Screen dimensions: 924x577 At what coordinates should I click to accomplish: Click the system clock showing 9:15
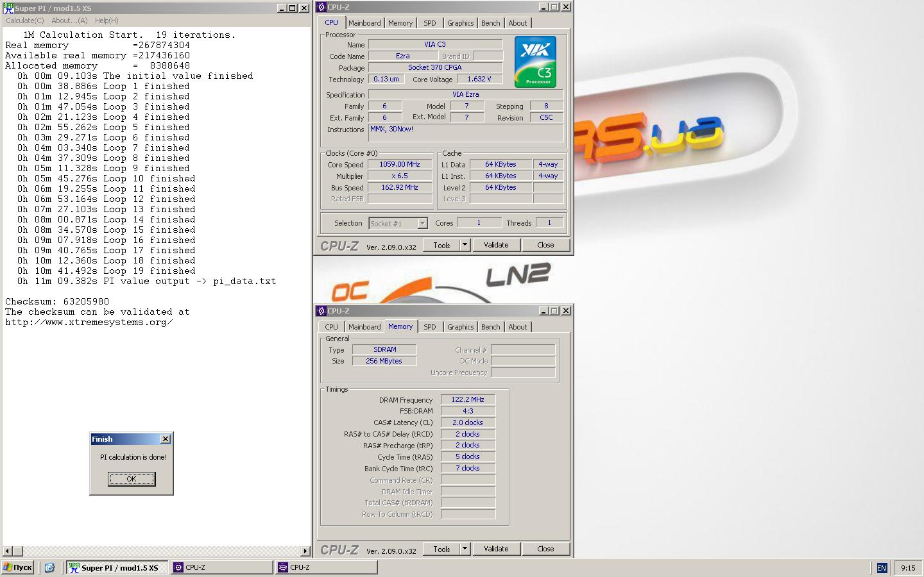pyautogui.click(x=908, y=568)
